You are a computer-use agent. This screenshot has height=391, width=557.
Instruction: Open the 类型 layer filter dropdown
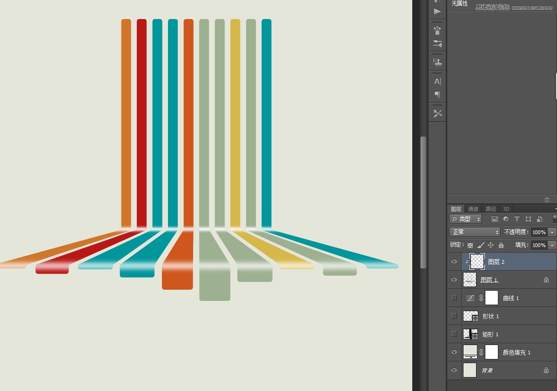(x=465, y=219)
